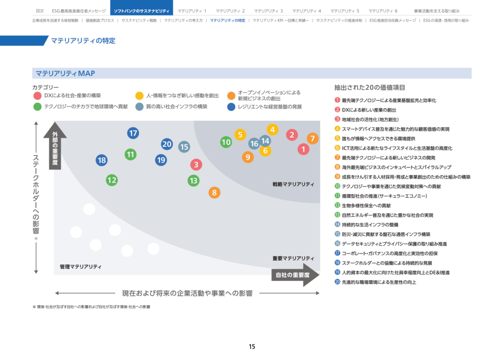Select the blue レジリエントな経営基盤の発展 legend swatch
The width and height of the screenshot is (504, 356).
[231, 107]
